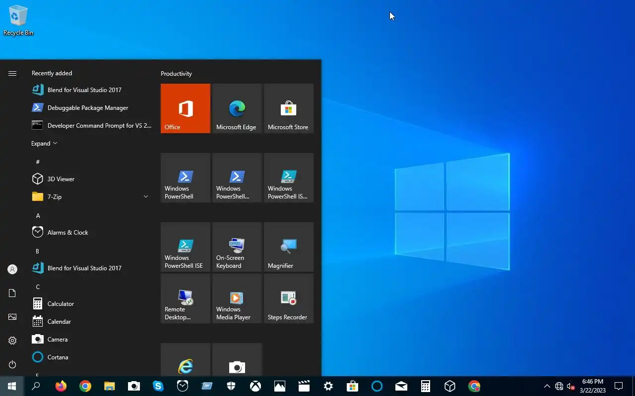The height and width of the screenshot is (396, 635).
Task: Open the Internet Explorer tile
Action: pyautogui.click(x=186, y=360)
